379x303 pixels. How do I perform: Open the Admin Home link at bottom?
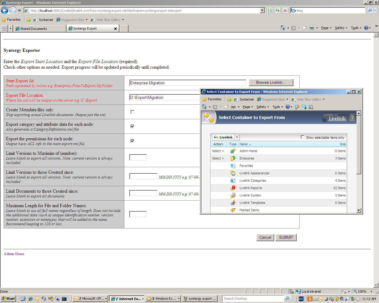tap(14, 254)
